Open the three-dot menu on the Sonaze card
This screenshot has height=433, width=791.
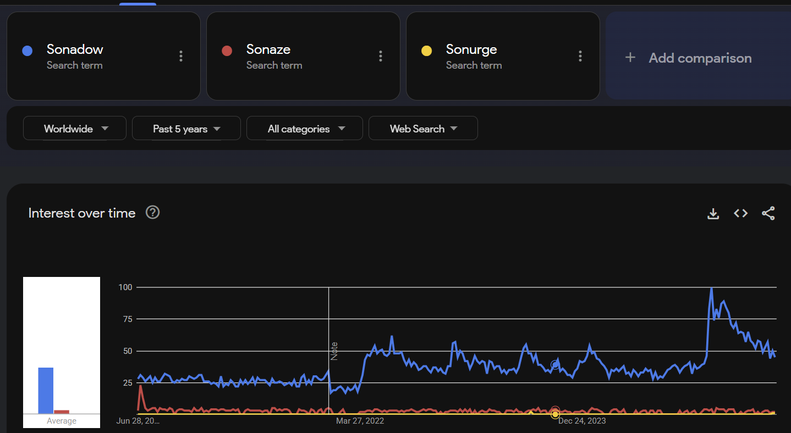click(381, 56)
